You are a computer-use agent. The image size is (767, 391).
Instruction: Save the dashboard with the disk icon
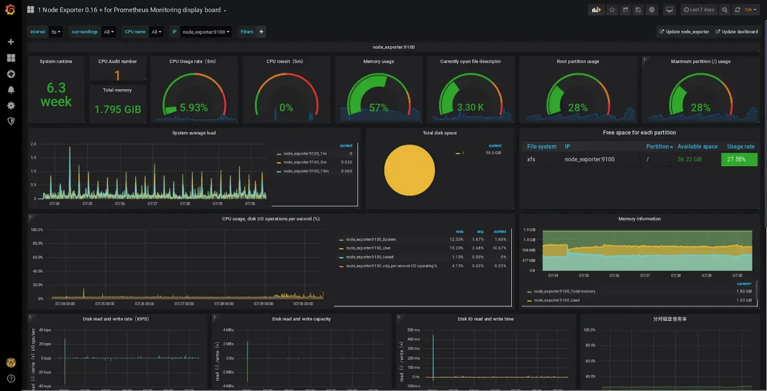pyautogui.click(x=638, y=10)
